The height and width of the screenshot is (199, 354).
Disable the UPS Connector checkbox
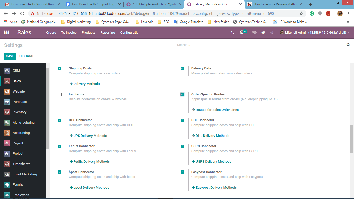60,120
